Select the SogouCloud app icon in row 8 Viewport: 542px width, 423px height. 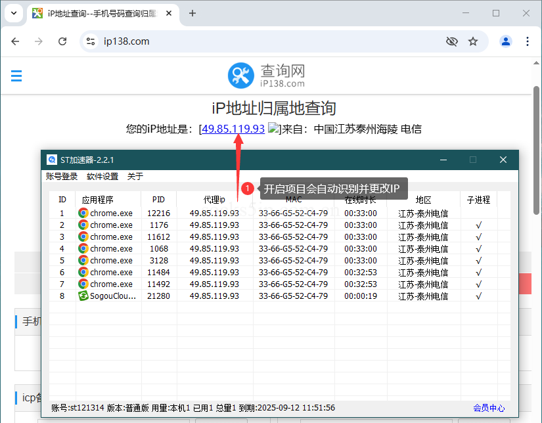(83, 296)
